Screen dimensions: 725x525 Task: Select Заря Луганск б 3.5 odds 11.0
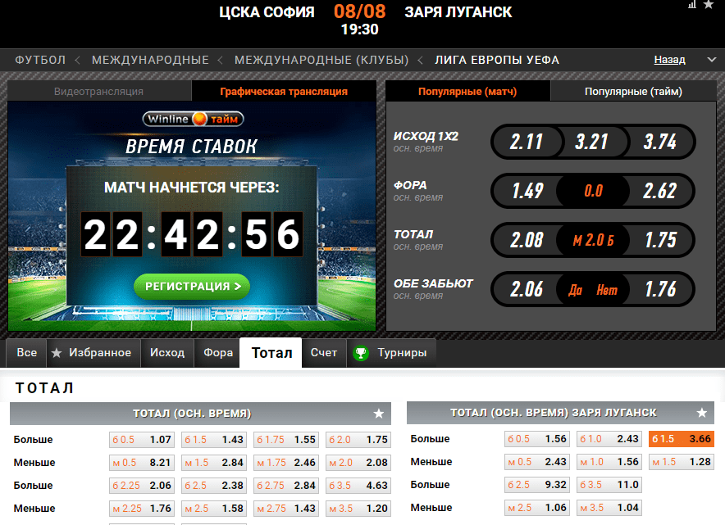pos(609,485)
